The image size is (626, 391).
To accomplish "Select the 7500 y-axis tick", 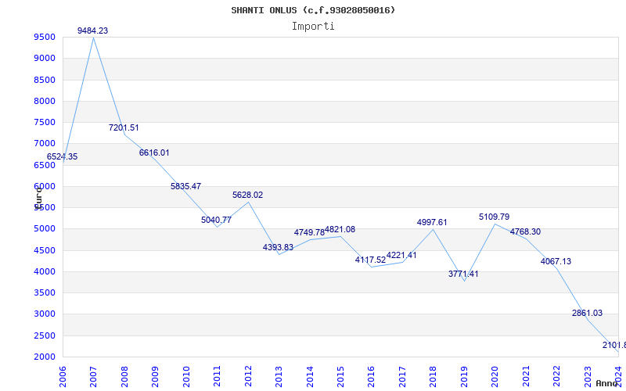I will pos(45,122).
